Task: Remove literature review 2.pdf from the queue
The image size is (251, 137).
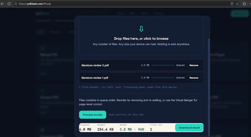Action: [x=194, y=65]
